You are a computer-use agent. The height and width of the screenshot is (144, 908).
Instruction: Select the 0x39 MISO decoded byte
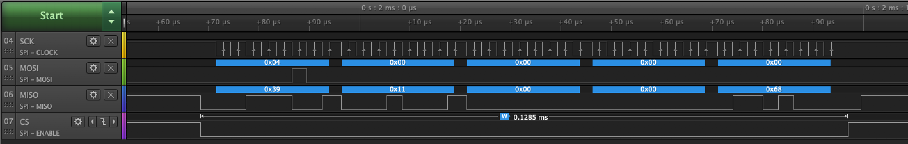[272, 89]
